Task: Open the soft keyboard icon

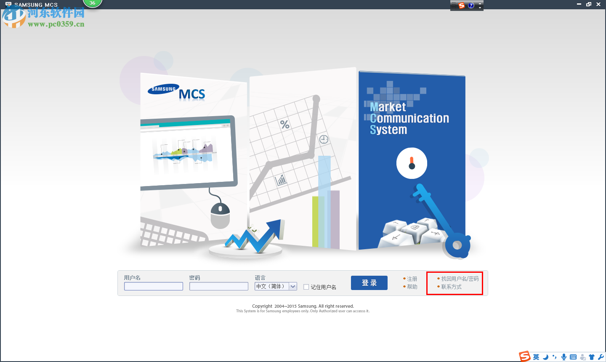Action: click(573, 357)
